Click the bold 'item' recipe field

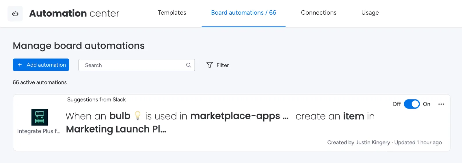tap(353, 116)
